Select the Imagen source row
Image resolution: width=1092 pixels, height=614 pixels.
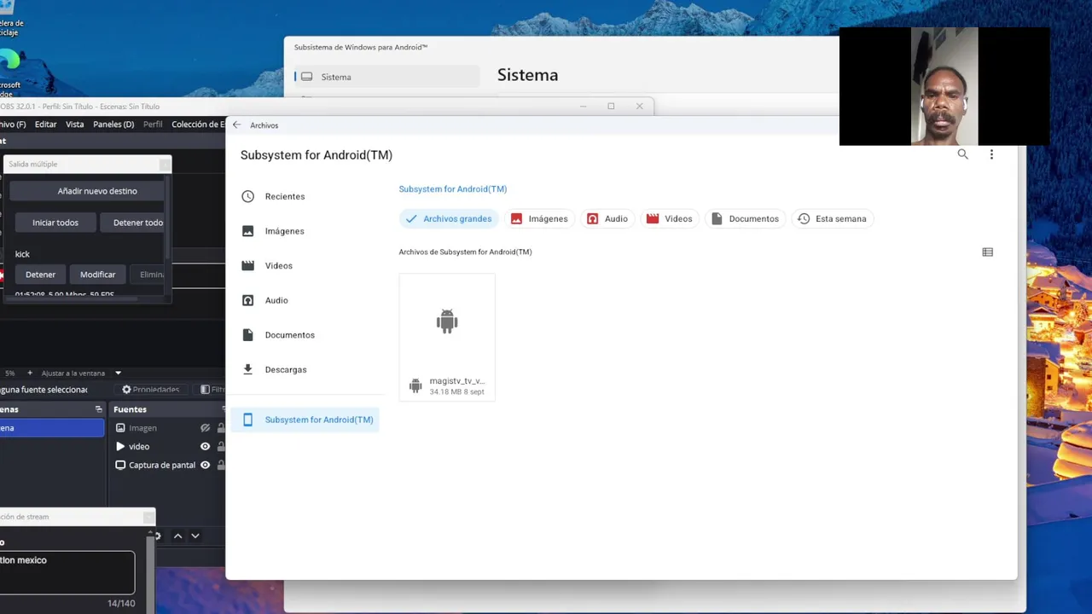pos(167,428)
